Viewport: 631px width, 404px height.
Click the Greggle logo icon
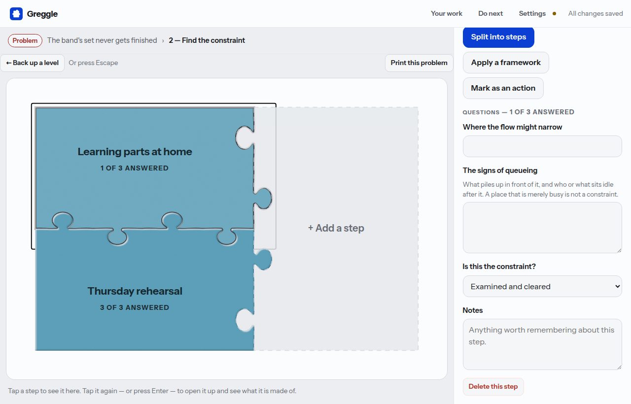(16, 14)
